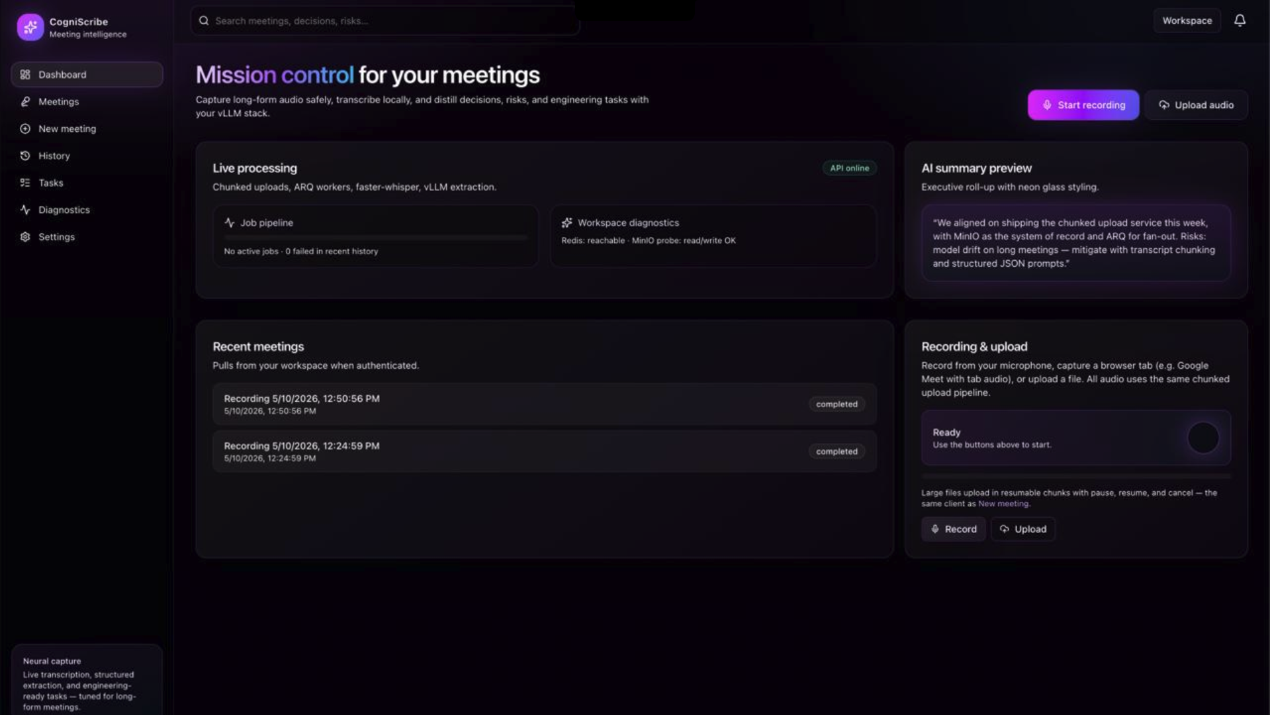The image size is (1270, 715).
Task: Click the Workspace diagnostics sparkle icon
Action: [x=567, y=222]
